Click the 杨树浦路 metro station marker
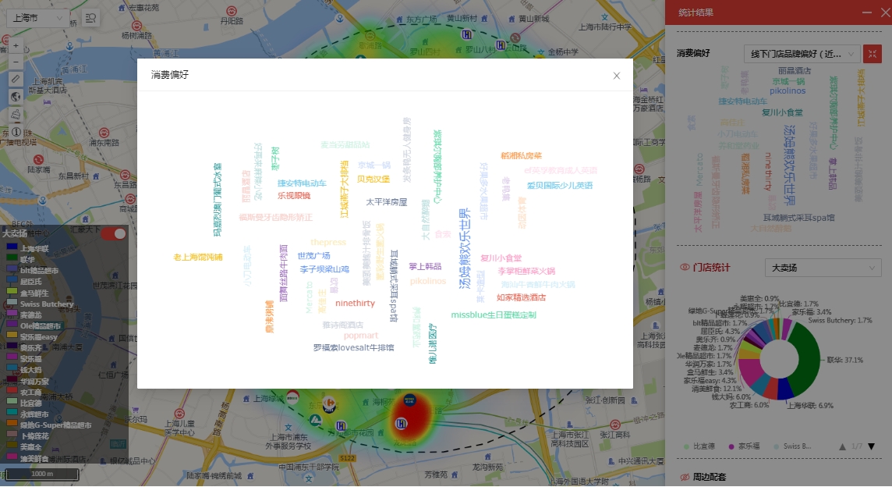The height and width of the screenshot is (487, 892). pos(136,26)
